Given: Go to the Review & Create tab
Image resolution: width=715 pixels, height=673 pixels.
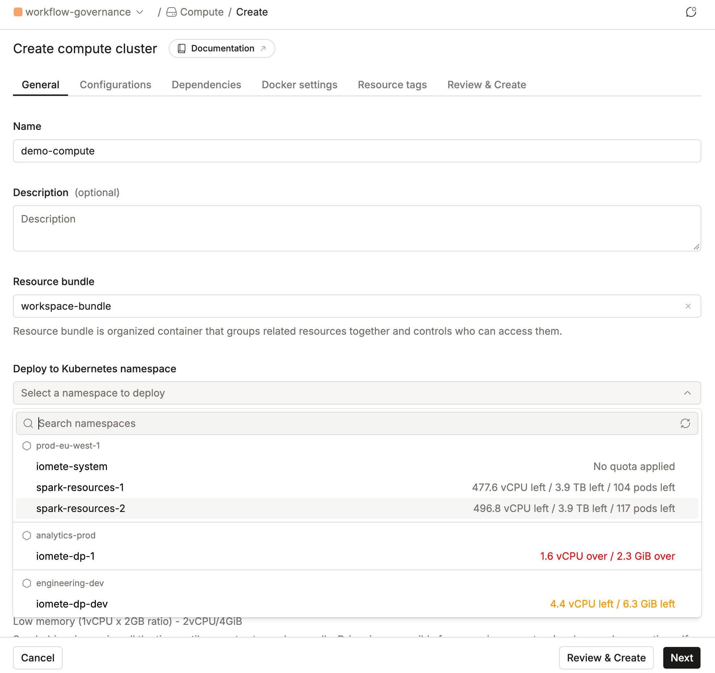Looking at the screenshot, I should [x=487, y=85].
